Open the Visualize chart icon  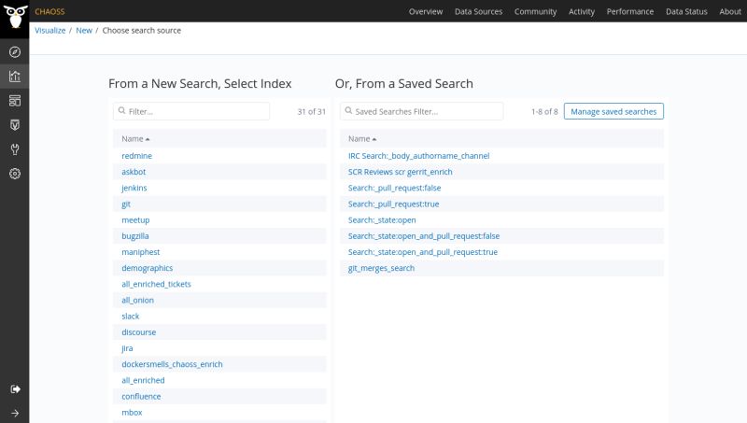click(x=15, y=77)
